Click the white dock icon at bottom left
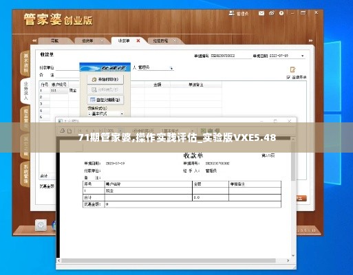 41,225
